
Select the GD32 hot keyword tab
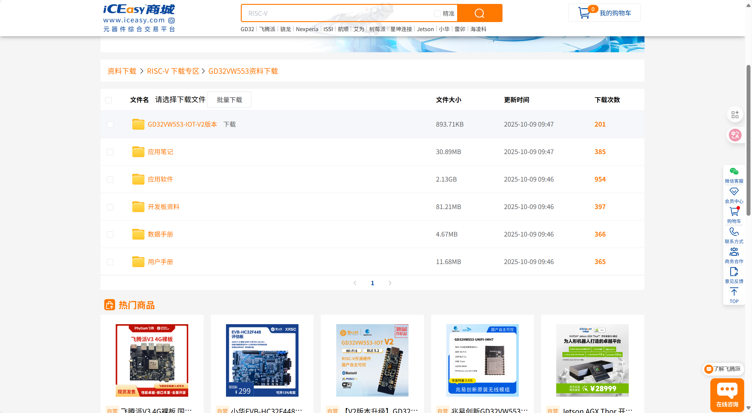(247, 29)
